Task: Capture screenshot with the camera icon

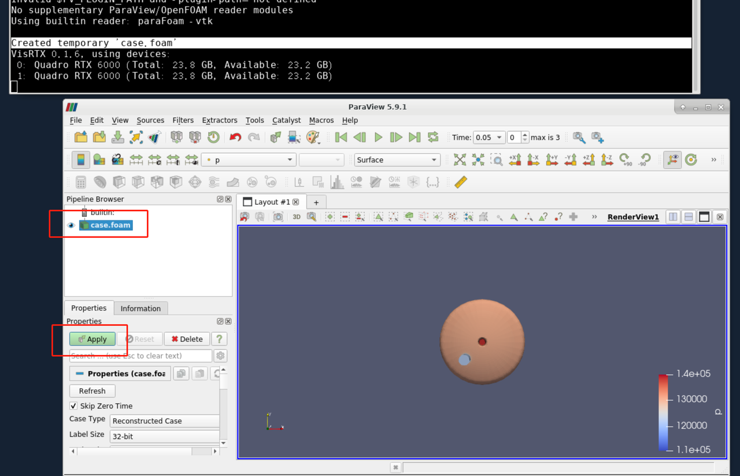Action: click(x=278, y=217)
